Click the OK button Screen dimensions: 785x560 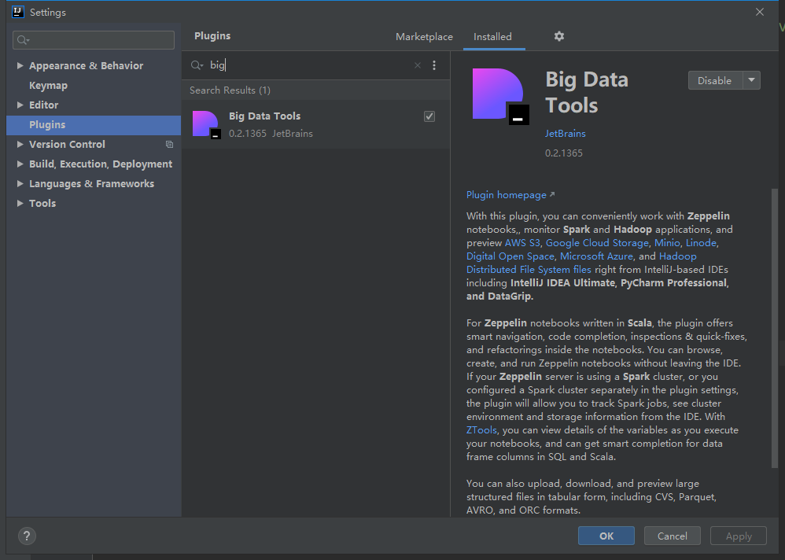coord(606,536)
